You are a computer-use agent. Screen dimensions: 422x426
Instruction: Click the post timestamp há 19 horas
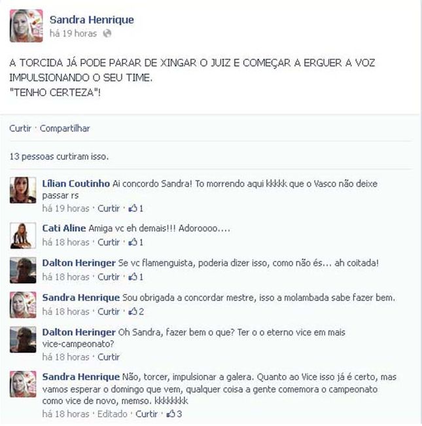click(73, 33)
